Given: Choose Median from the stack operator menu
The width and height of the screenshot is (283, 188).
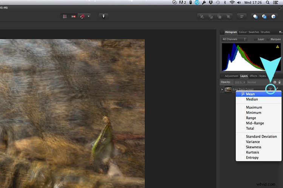Looking at the screenshot, I should tap(258, 99).
